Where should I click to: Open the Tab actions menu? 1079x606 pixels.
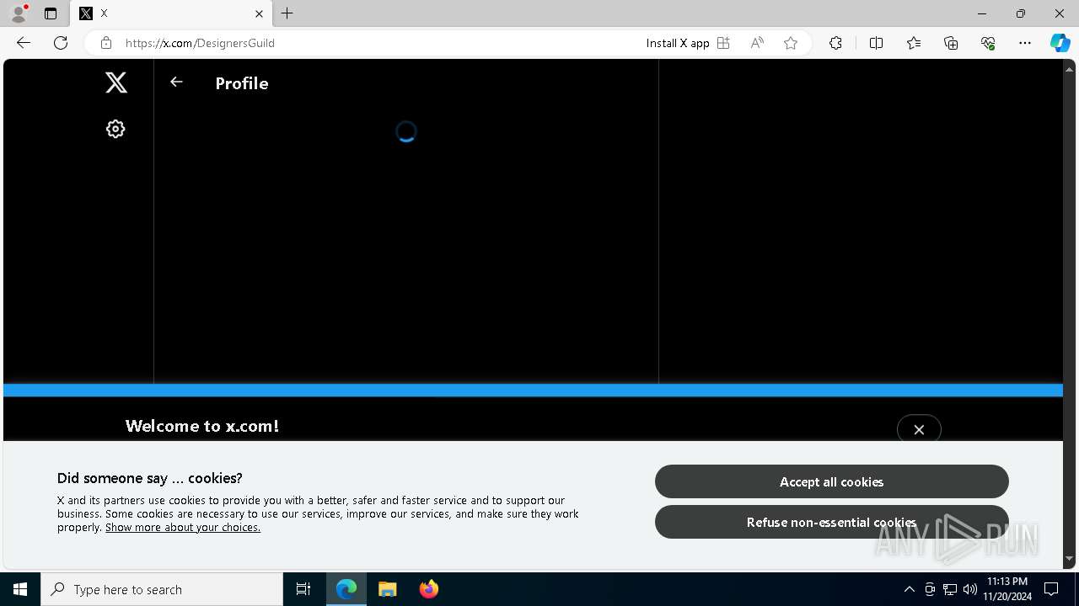click(x=51, y=13)
